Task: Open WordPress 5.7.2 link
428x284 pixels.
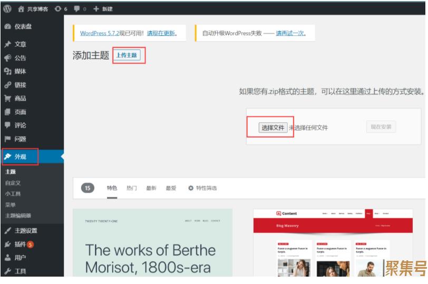Action: [100, 33]
